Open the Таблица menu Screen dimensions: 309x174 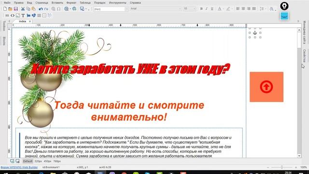tap(85, 3)
